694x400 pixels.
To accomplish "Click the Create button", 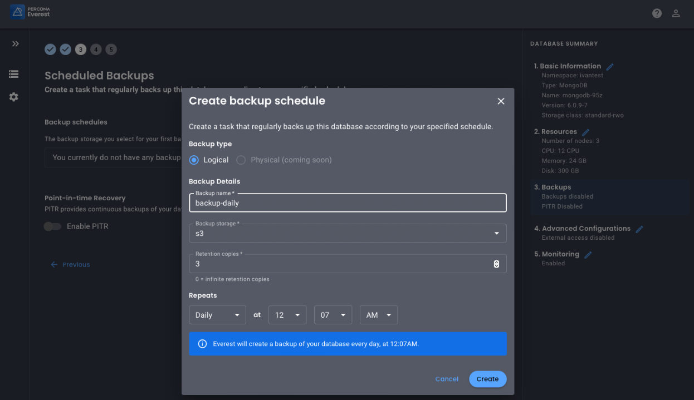I will coord(487,379).
